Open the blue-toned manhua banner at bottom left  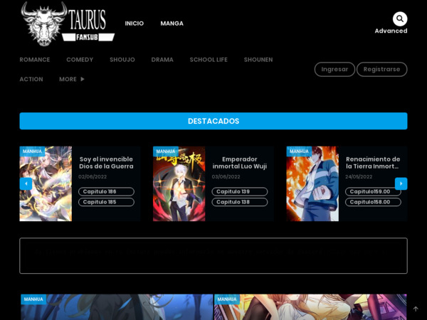pyautogui.click(x=117, y=307)
